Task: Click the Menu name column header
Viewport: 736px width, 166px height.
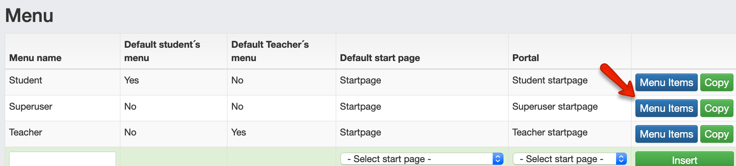Action: pos(35,58)
